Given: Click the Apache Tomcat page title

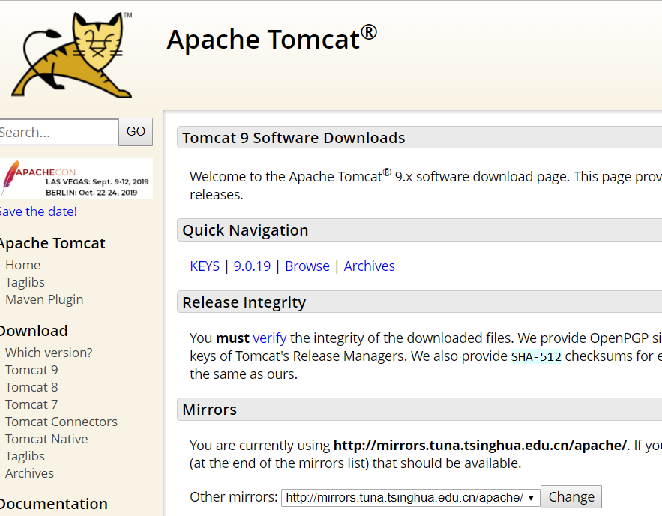Looking at the screenshot, I should [x=272, y=39].
